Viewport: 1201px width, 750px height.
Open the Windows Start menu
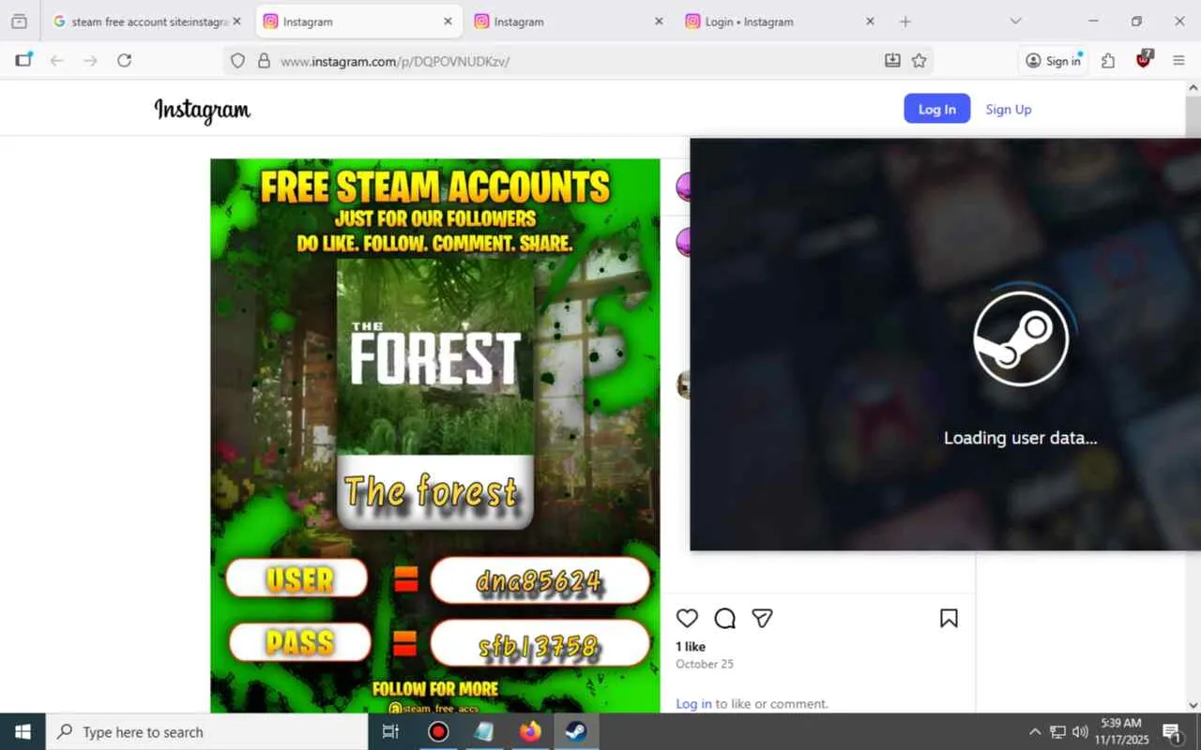click(x=23, y=732)
